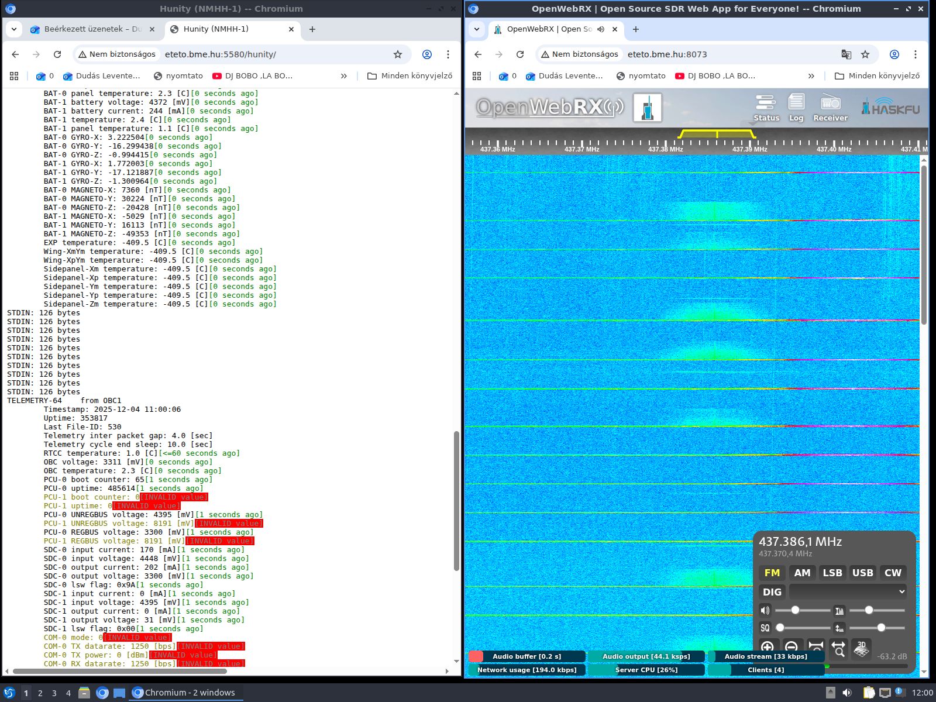Expand the tab search chevron in Hunity window
The height and width of the screenshot is (702, 936).
[x=14, y=29]
